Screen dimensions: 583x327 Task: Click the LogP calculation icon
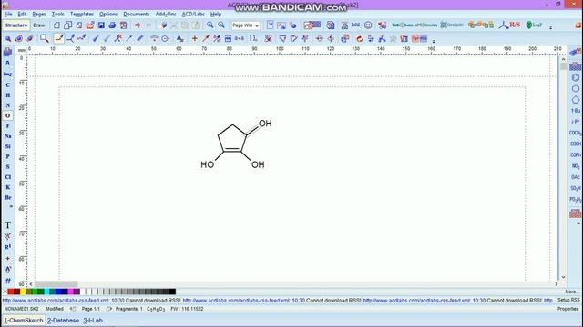pos(534,25)
